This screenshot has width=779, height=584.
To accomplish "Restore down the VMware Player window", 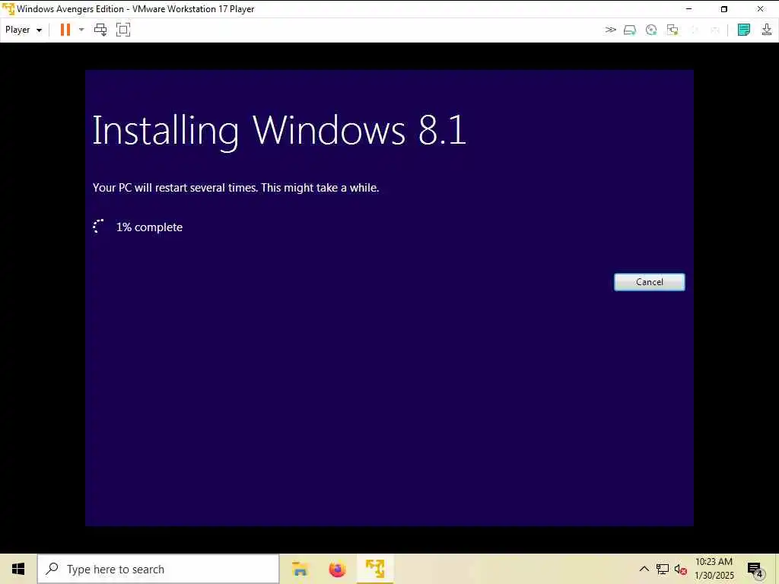I will click(x=724, y=9).
